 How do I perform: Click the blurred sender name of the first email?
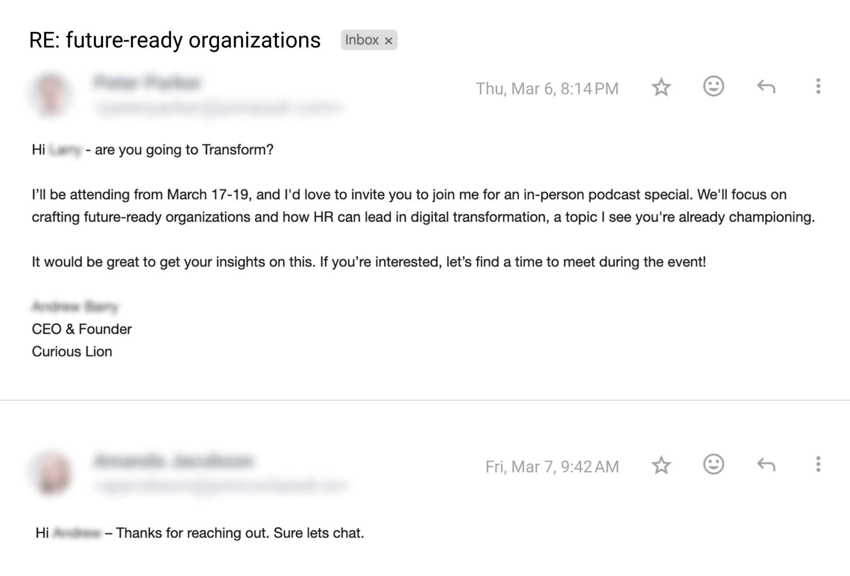(x=147, y=83)
